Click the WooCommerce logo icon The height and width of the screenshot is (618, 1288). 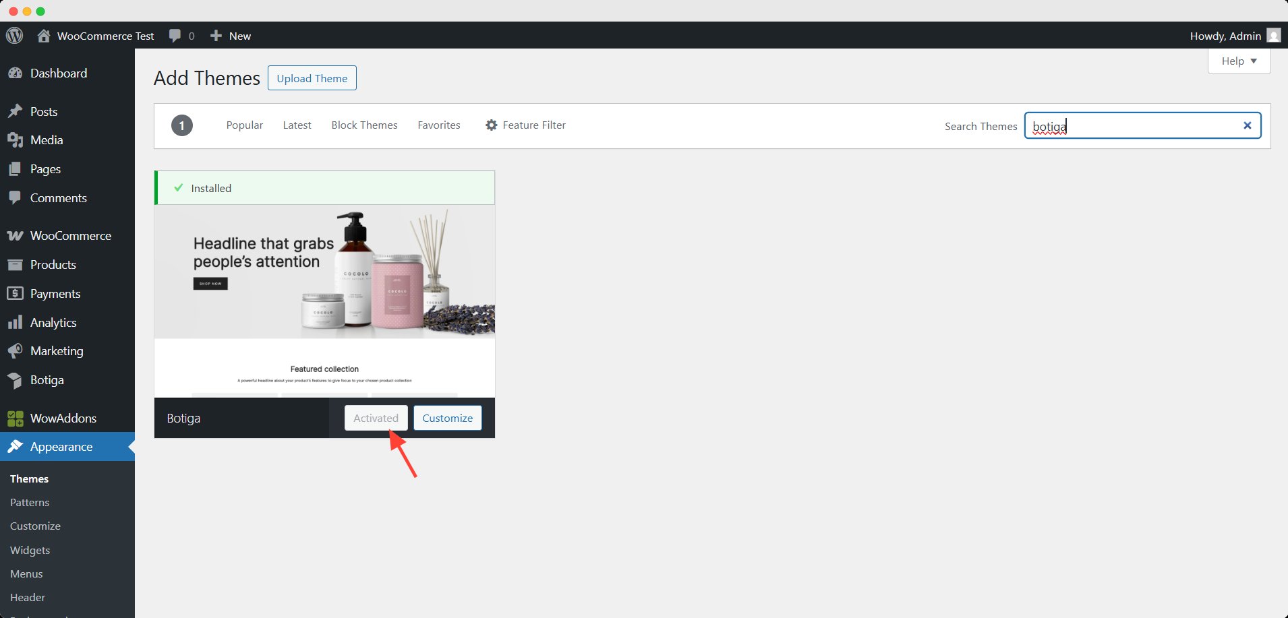tap(15, 236)
